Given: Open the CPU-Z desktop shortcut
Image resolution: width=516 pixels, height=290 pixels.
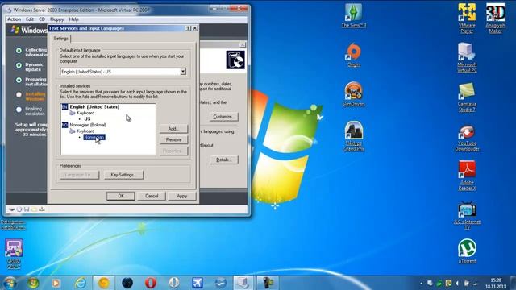Looking at the screenshot, I should coord(14,254).
